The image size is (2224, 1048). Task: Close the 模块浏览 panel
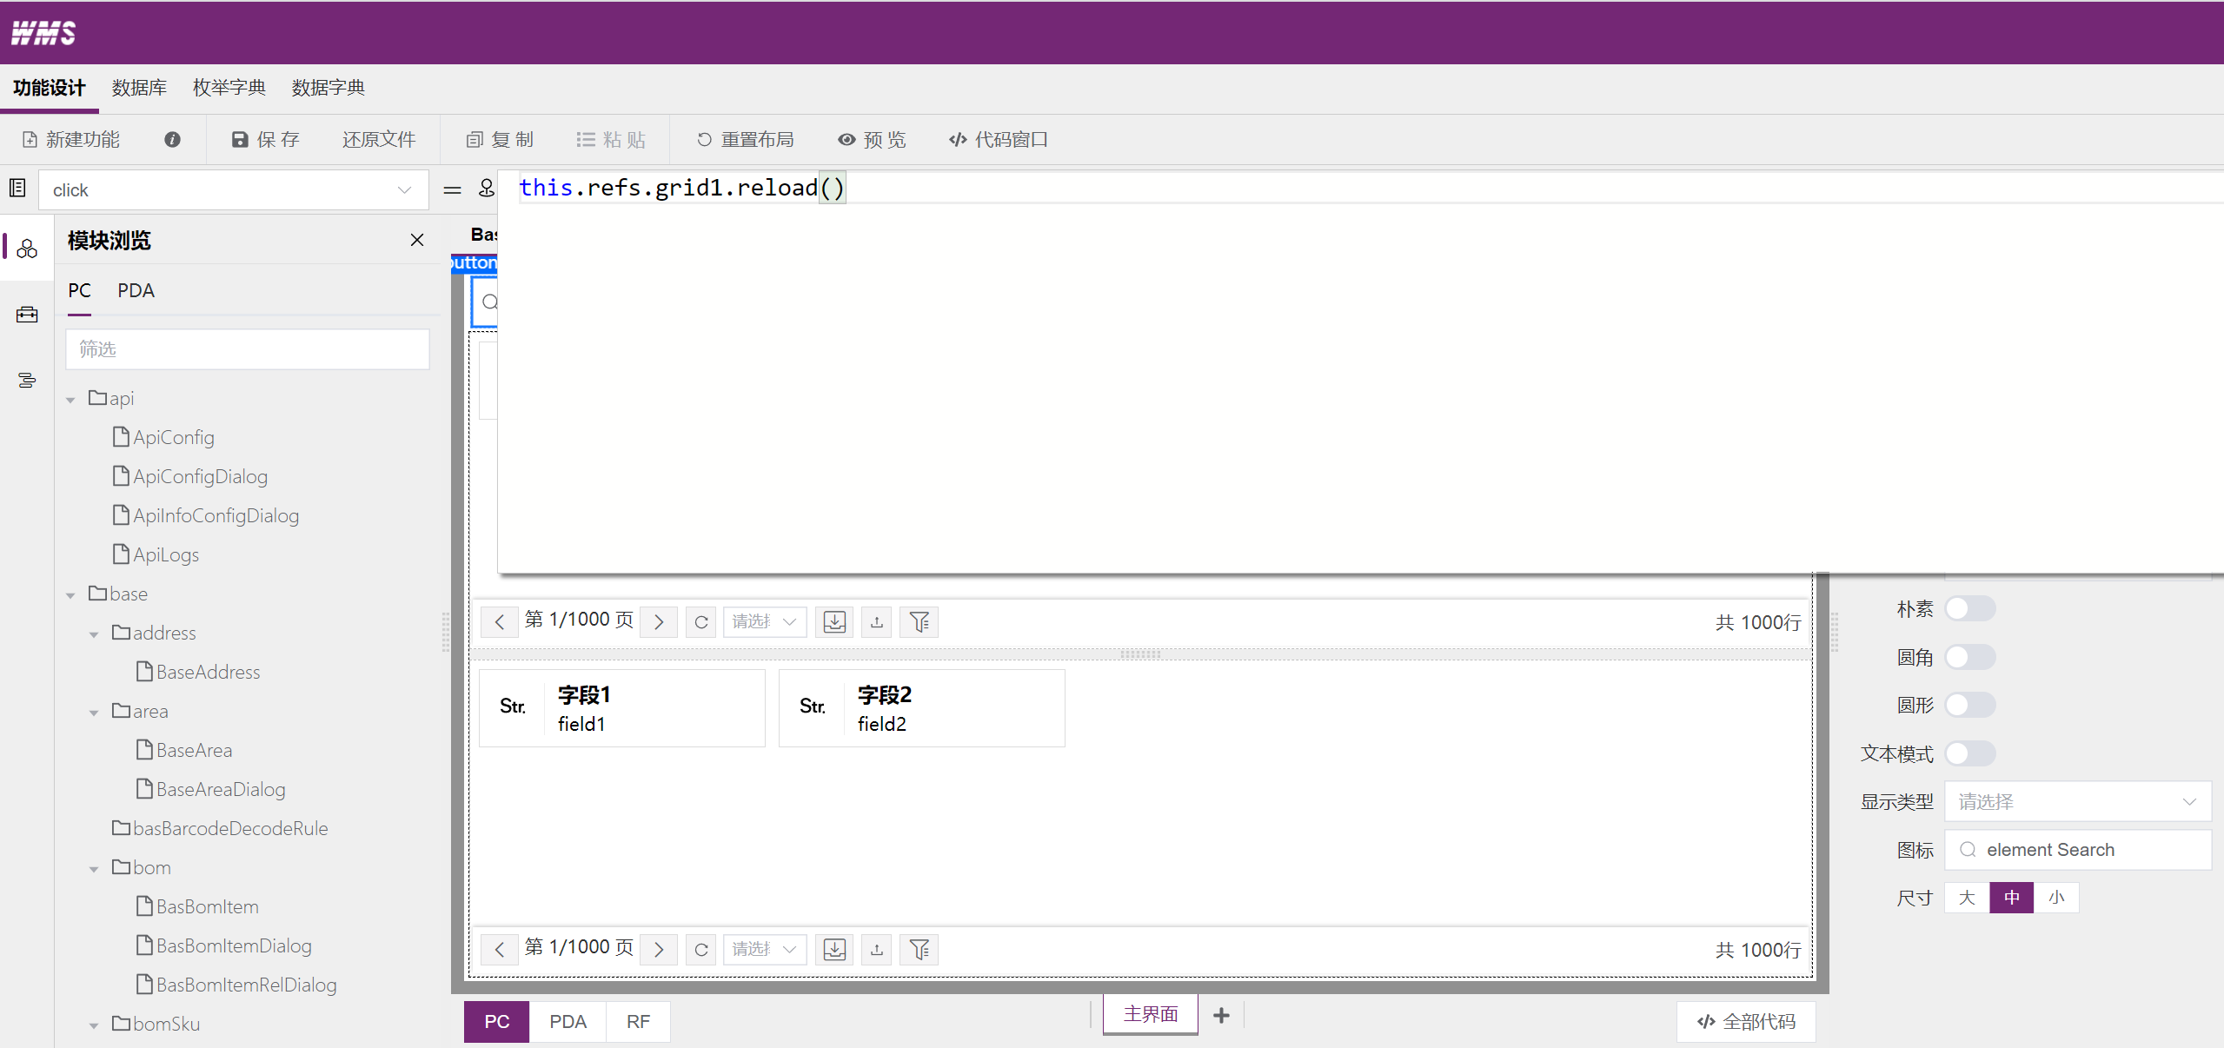click(x=417, y=240)
